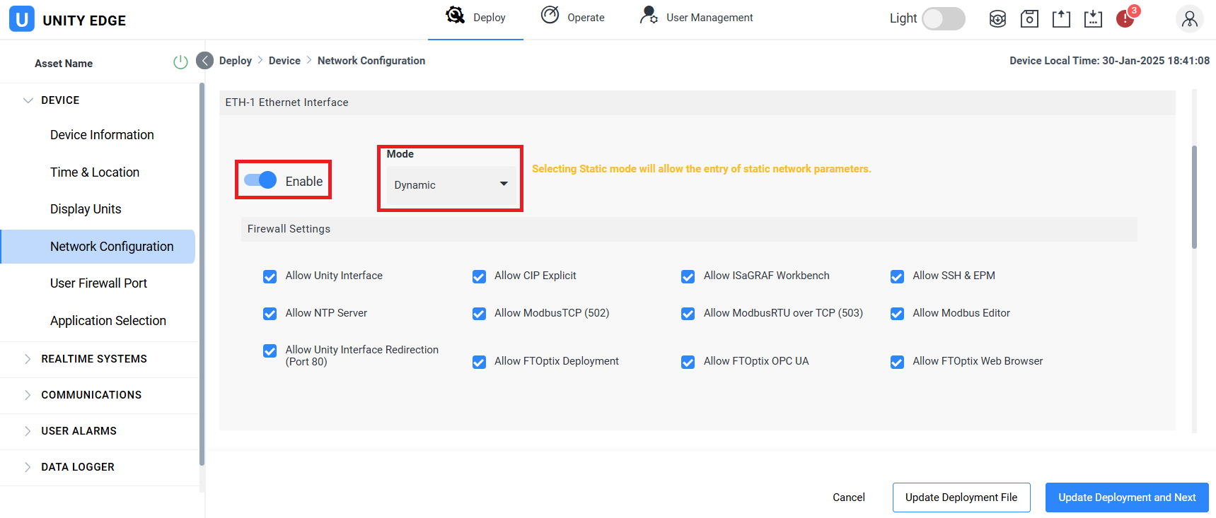Screen dimensions: 1216x518
Task: Select Network Configuration in sidebar
Action: pos(98,247)
